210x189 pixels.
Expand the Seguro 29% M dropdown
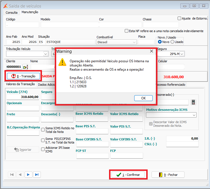pyautogui.click(x=182, y=54)
